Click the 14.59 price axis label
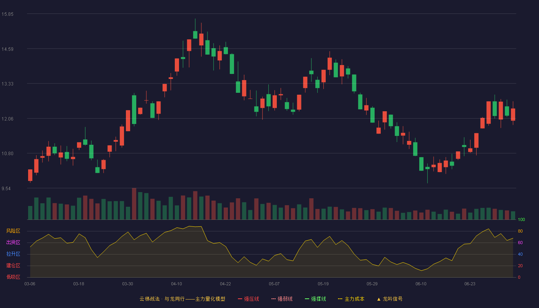 tap(7, 49)
